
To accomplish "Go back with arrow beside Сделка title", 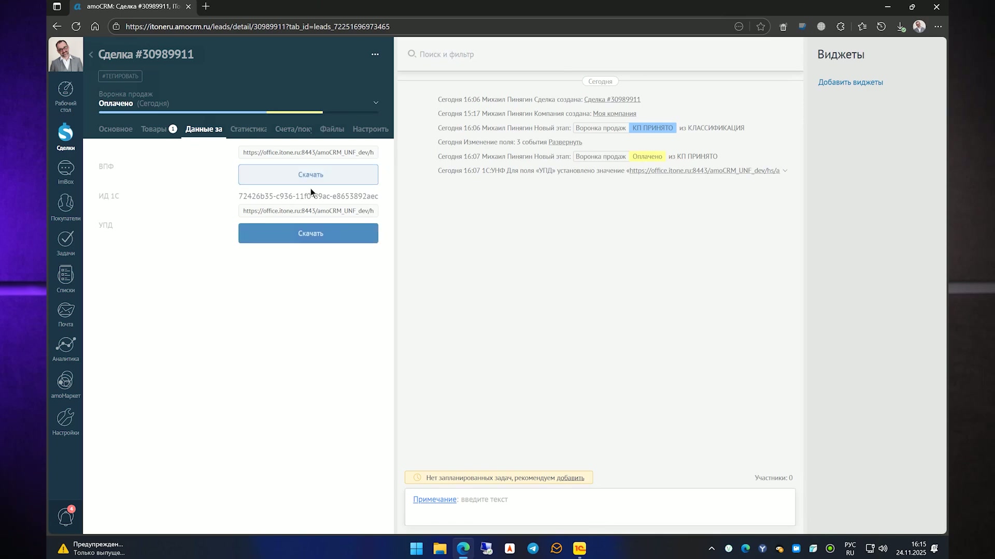I will [91, 54].
